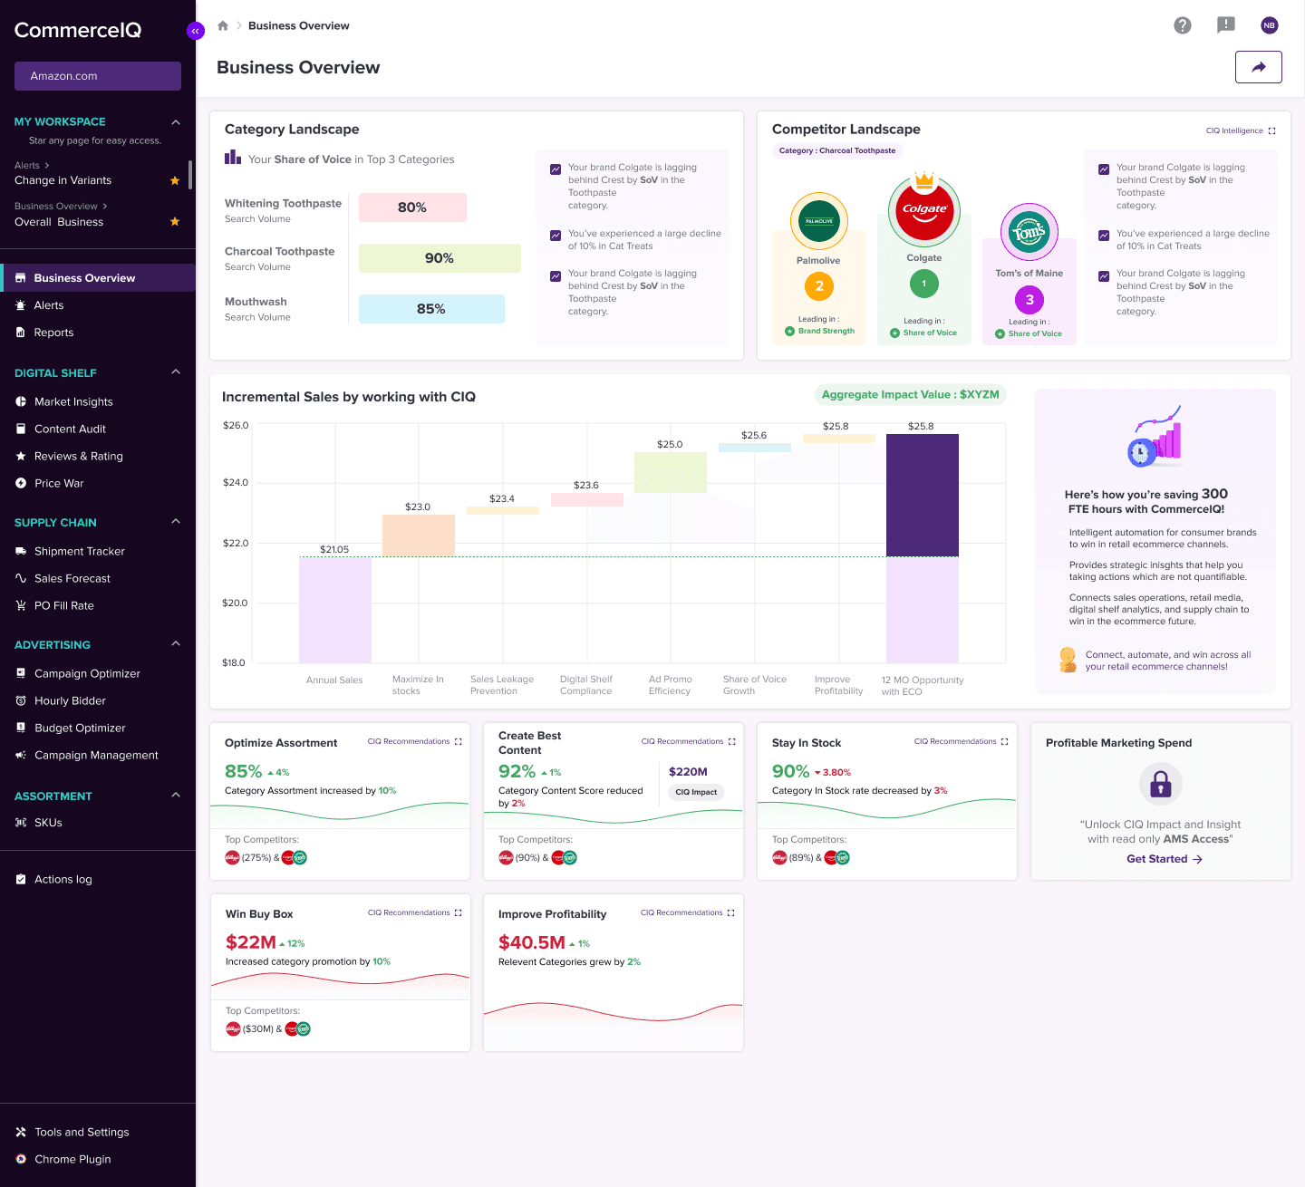Select the Palmolive brand logo
The image size is (1305, 1187).
(x=819, y=221)
